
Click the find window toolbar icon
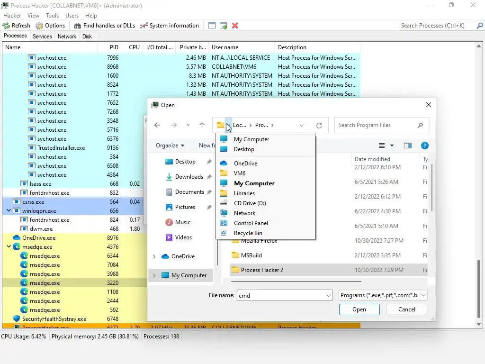(212, 26)
